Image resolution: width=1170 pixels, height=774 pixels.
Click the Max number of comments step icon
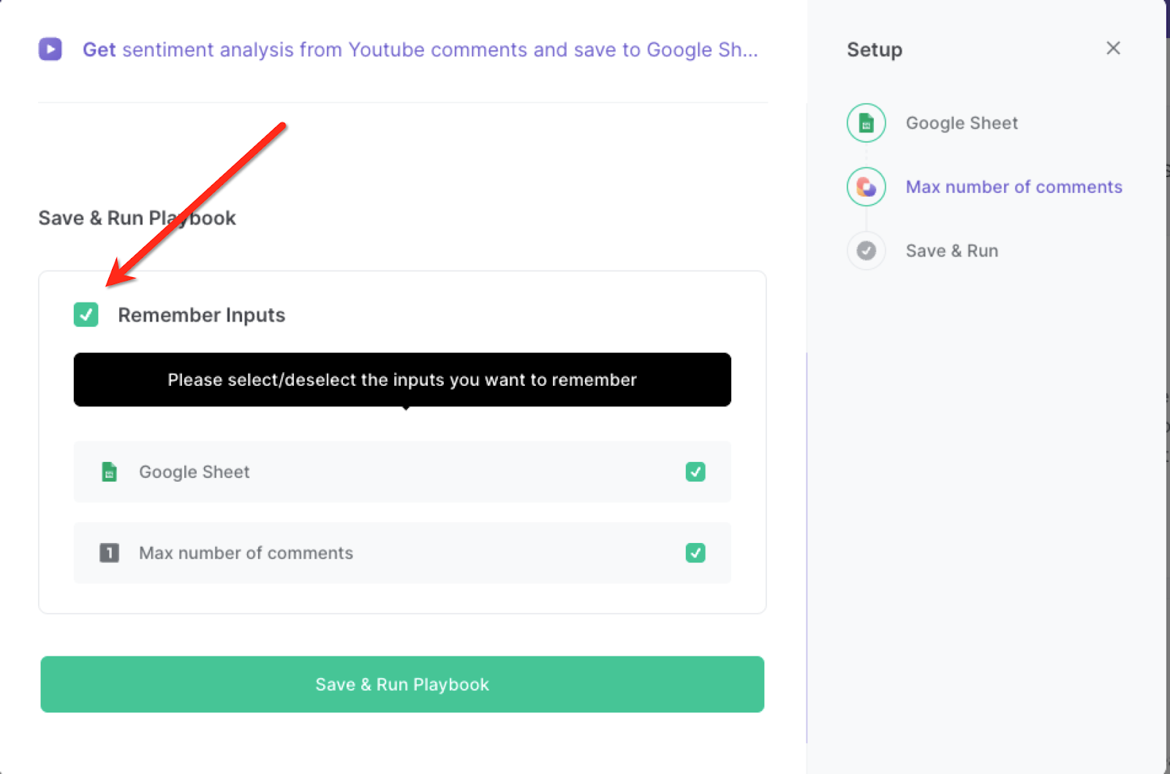coord(866,187)
